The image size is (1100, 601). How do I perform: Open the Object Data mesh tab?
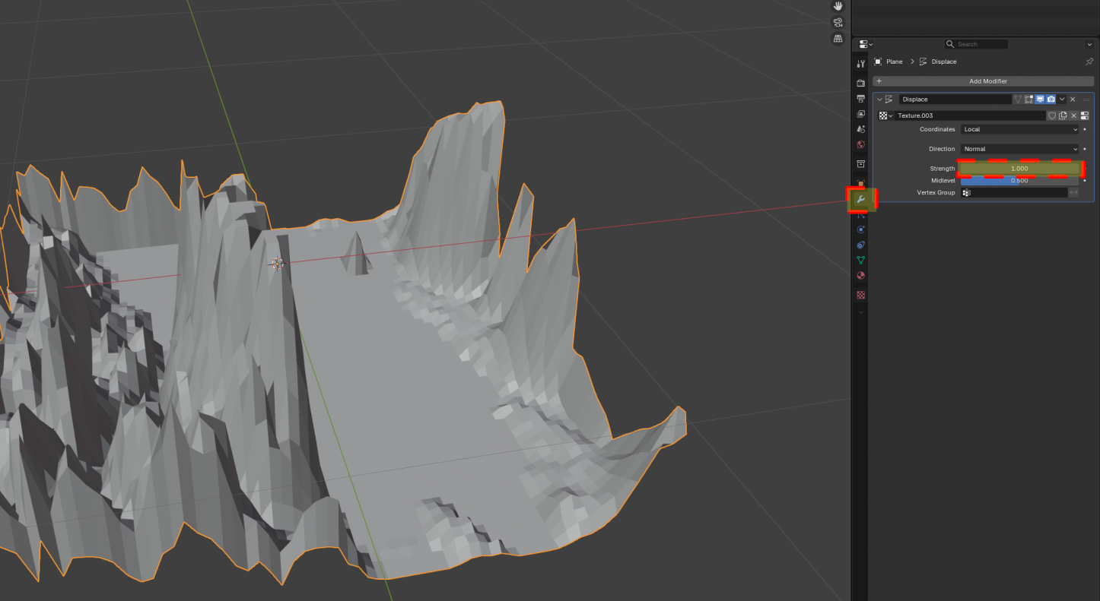[x=860, y=260]
